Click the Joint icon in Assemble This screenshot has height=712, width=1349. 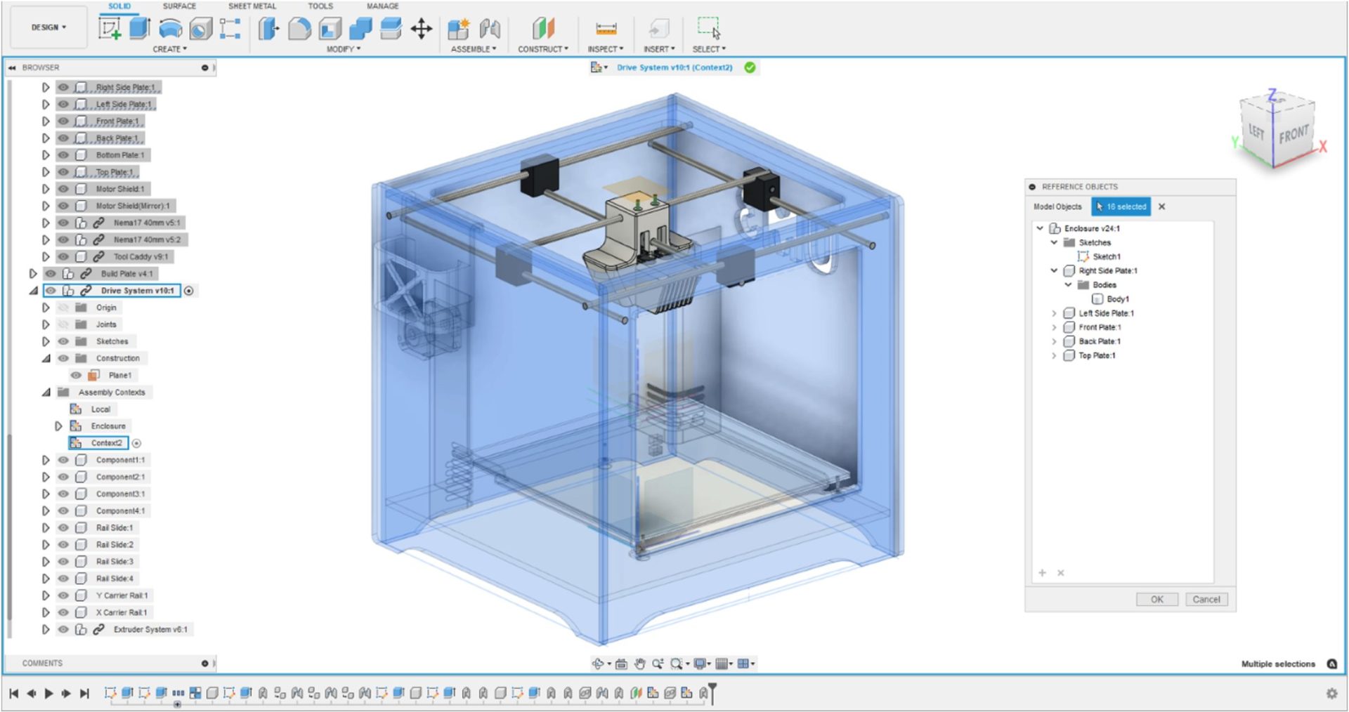[x=490, y=29]
